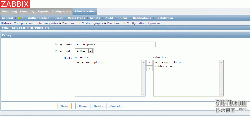This screenshot has width=250, height=116.
Task: Open Installation submenu
Action: (165, 18)
